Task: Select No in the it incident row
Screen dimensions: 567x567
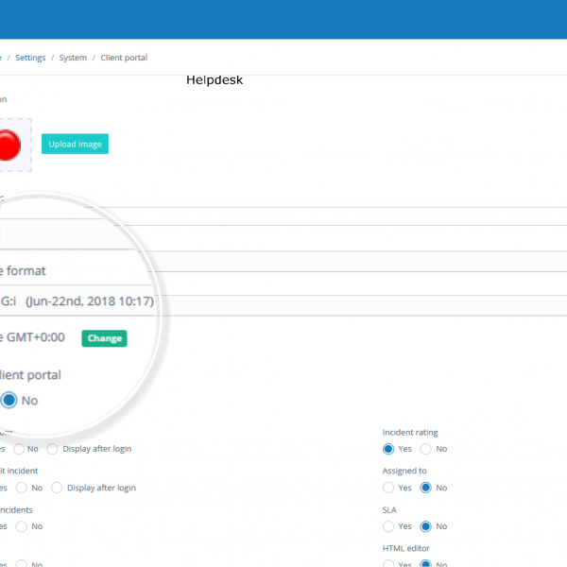Action: point(22,488)
